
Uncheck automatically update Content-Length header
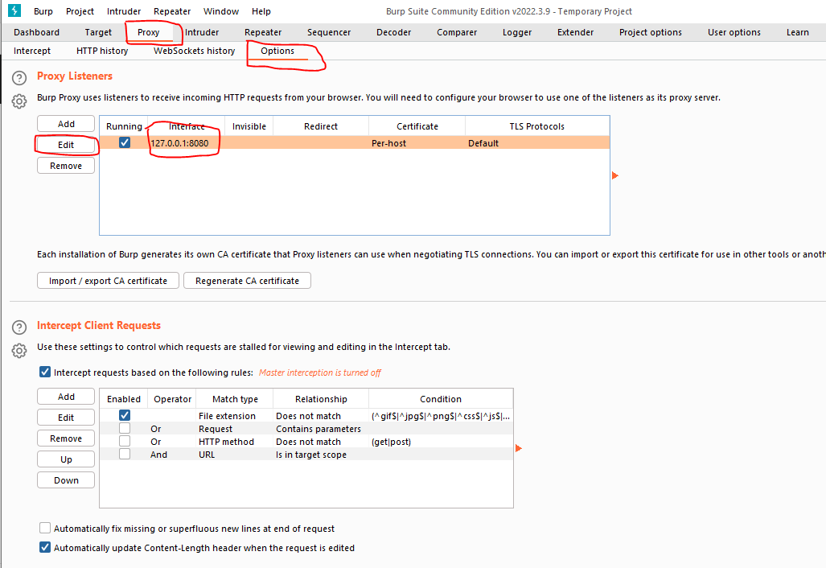(45, 548)
